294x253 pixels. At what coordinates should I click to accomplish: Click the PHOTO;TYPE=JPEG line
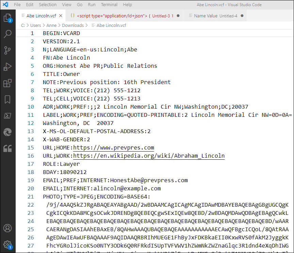tap(97, 197)
